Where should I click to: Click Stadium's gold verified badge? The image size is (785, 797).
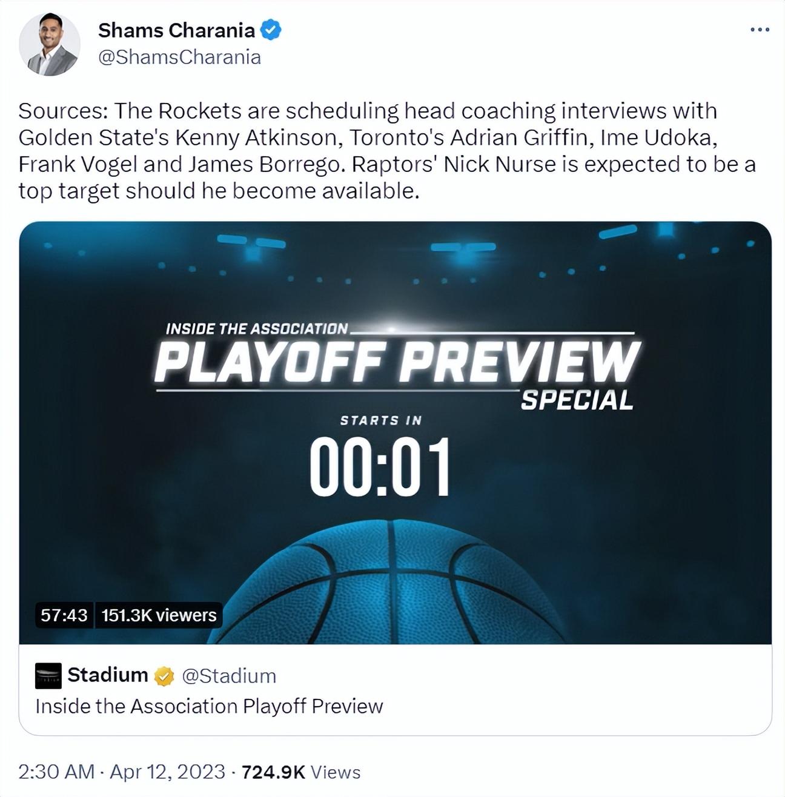[x=164, y=676]
